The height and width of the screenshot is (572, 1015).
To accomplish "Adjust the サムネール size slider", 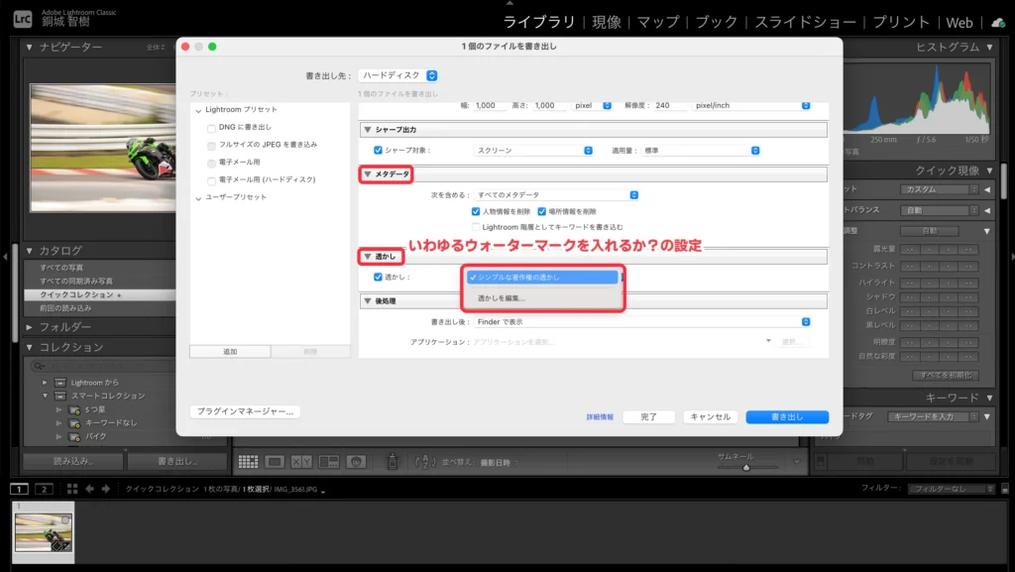I will coord(746,467).
